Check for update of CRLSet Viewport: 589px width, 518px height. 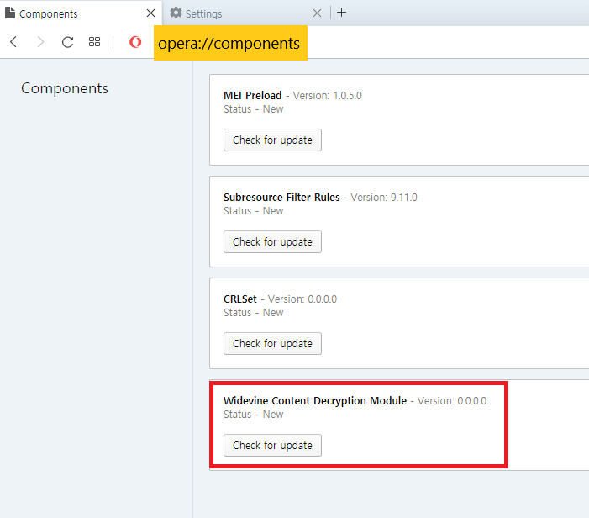coord(272,344)
